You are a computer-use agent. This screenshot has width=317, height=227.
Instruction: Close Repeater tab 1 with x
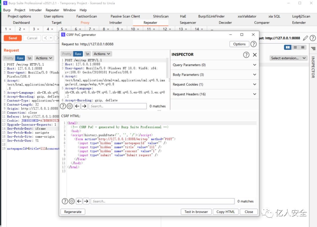[x=10, y=29]
